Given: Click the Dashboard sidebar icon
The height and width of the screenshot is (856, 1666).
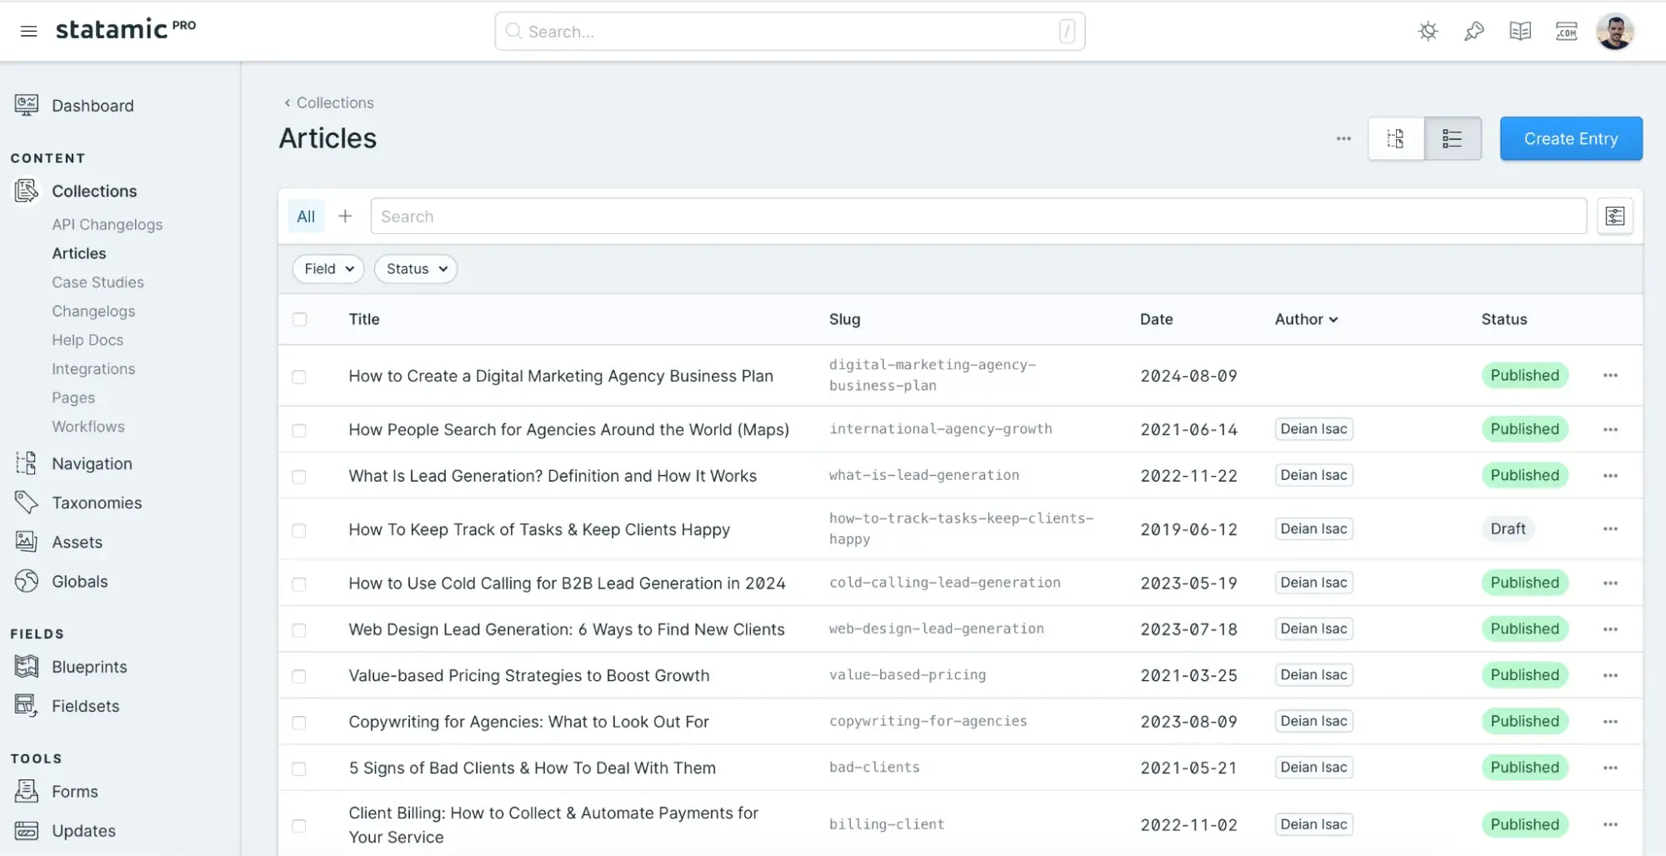Looking at the screenshot, I should (x=27, y=105).
